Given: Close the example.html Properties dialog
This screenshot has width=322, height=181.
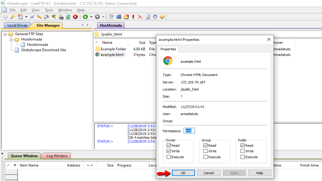Looking at the screenshot, I should (x=269, y=39).
